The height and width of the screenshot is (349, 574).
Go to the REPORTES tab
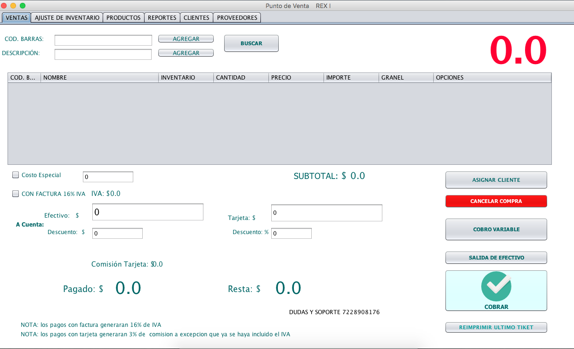pyautogui.click(x=162, y=17)
